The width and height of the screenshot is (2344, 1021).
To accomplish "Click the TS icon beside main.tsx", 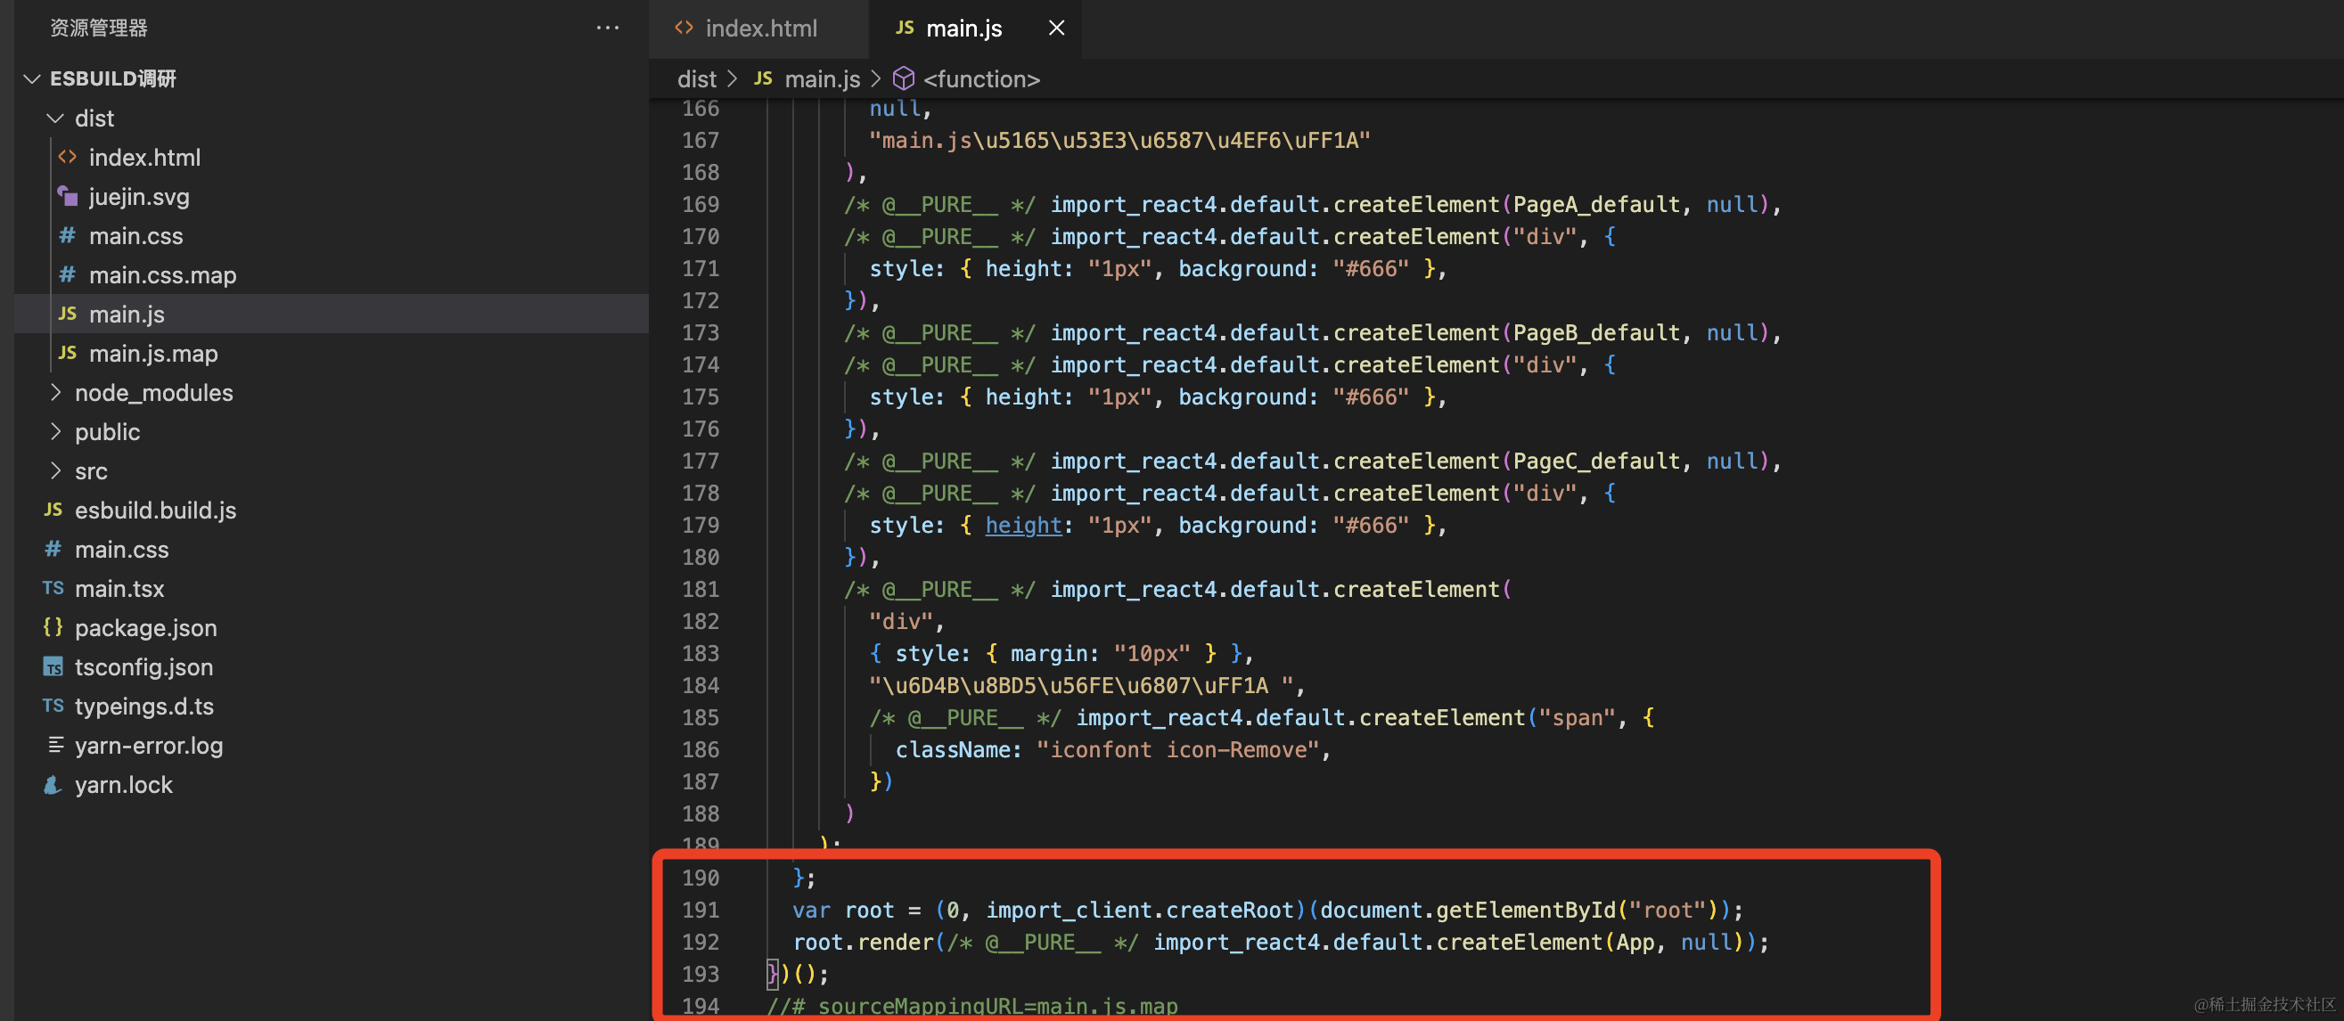I will coord(53,588).
